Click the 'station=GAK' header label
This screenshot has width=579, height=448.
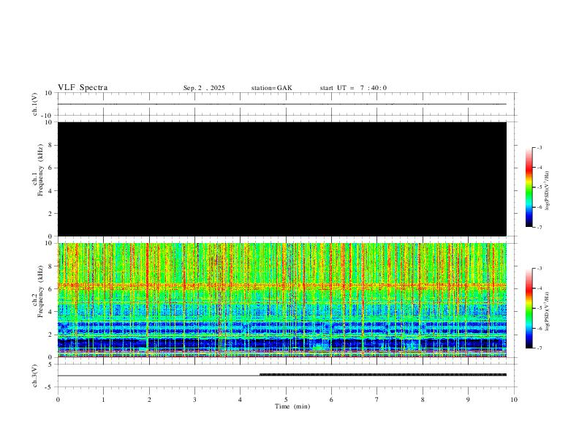[x=271, y=88]
